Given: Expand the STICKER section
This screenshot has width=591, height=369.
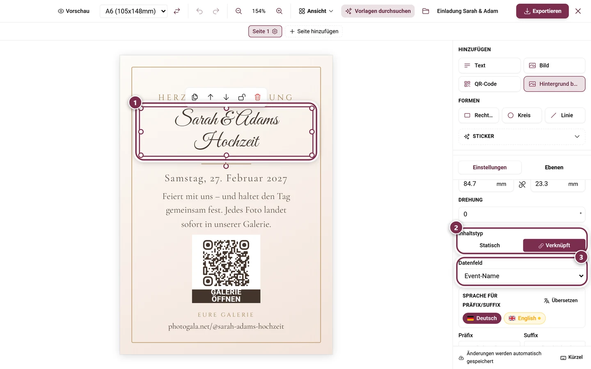Looking at the screenshot, I should click(522, 137).
